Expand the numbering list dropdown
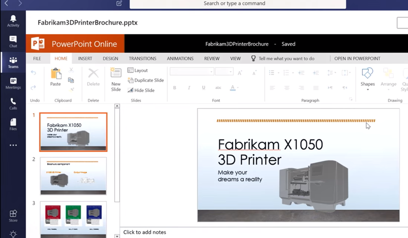 [293, 73]
